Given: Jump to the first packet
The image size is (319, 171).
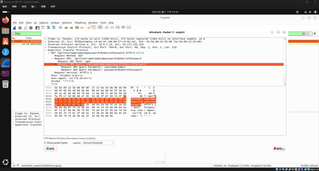Looking at the screenshot, I should [83, 28].
